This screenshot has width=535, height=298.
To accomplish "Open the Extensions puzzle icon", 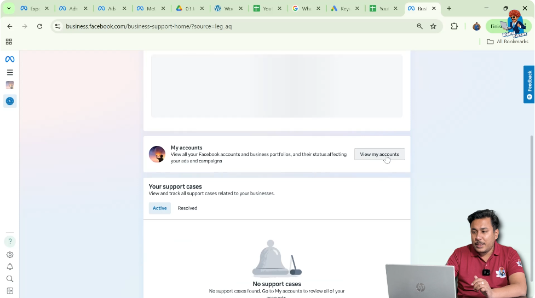I will [x=454, y=26].
